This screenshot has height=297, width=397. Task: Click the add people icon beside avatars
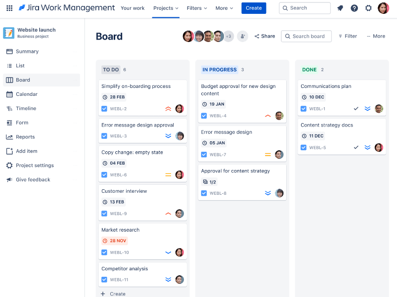(243, 36)
